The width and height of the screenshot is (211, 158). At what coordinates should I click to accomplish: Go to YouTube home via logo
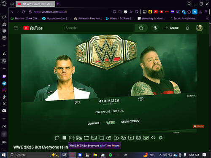coord(33,28)
